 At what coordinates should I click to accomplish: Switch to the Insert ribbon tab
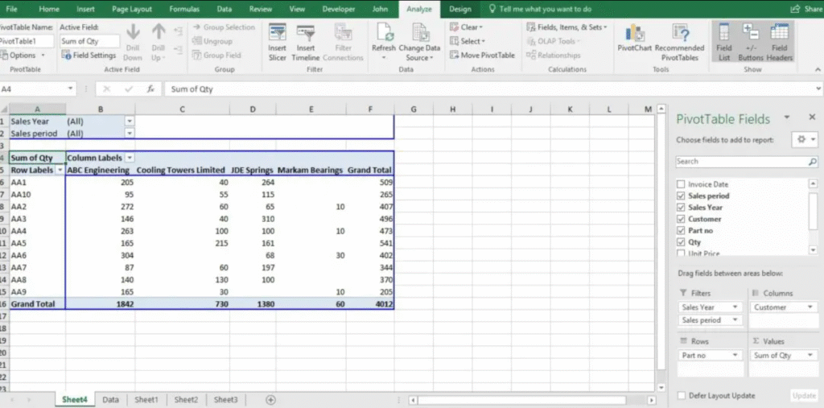85,9
